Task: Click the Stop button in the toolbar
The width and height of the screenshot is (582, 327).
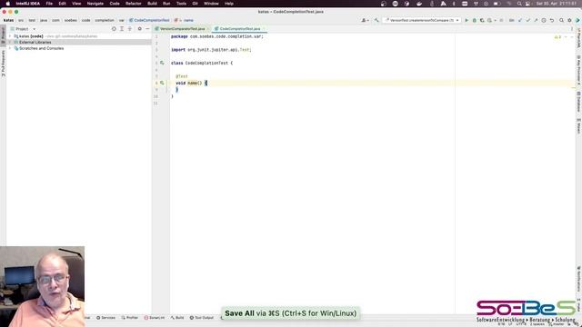Action: 501,20
